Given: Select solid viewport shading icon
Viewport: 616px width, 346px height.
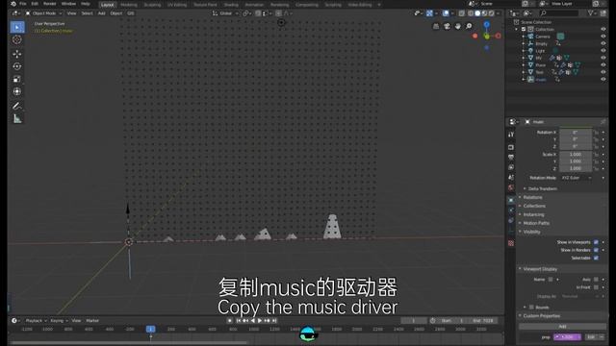Looking at the screenshot, I should tap(477, 13).
